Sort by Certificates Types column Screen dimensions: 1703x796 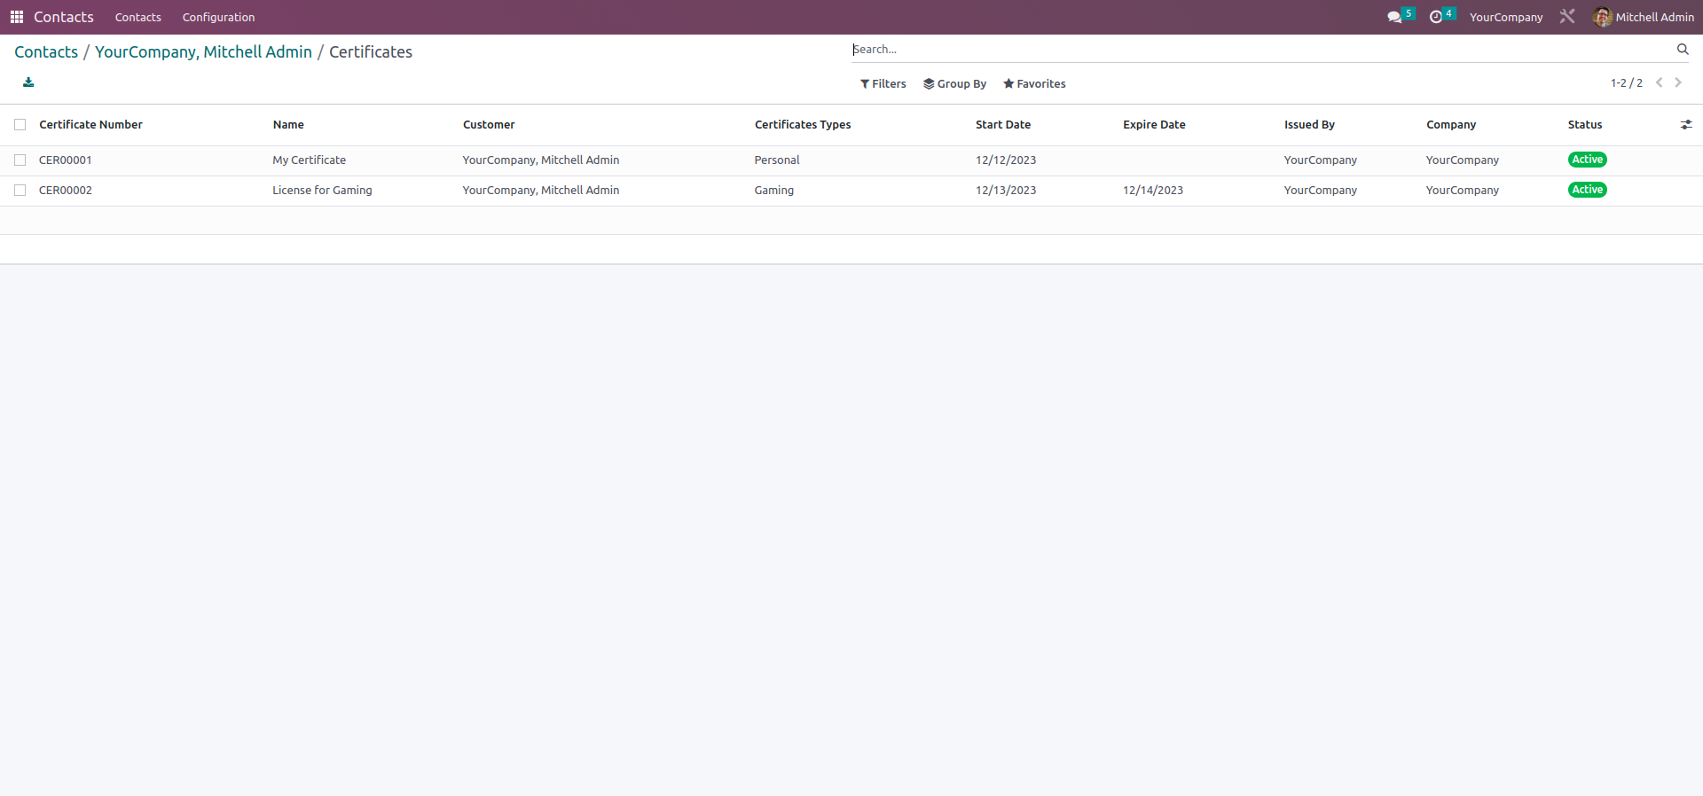tap(803, 125)
